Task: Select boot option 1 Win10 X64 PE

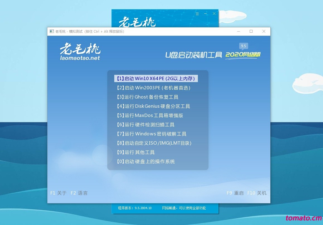Action: [x=156, y=78]
